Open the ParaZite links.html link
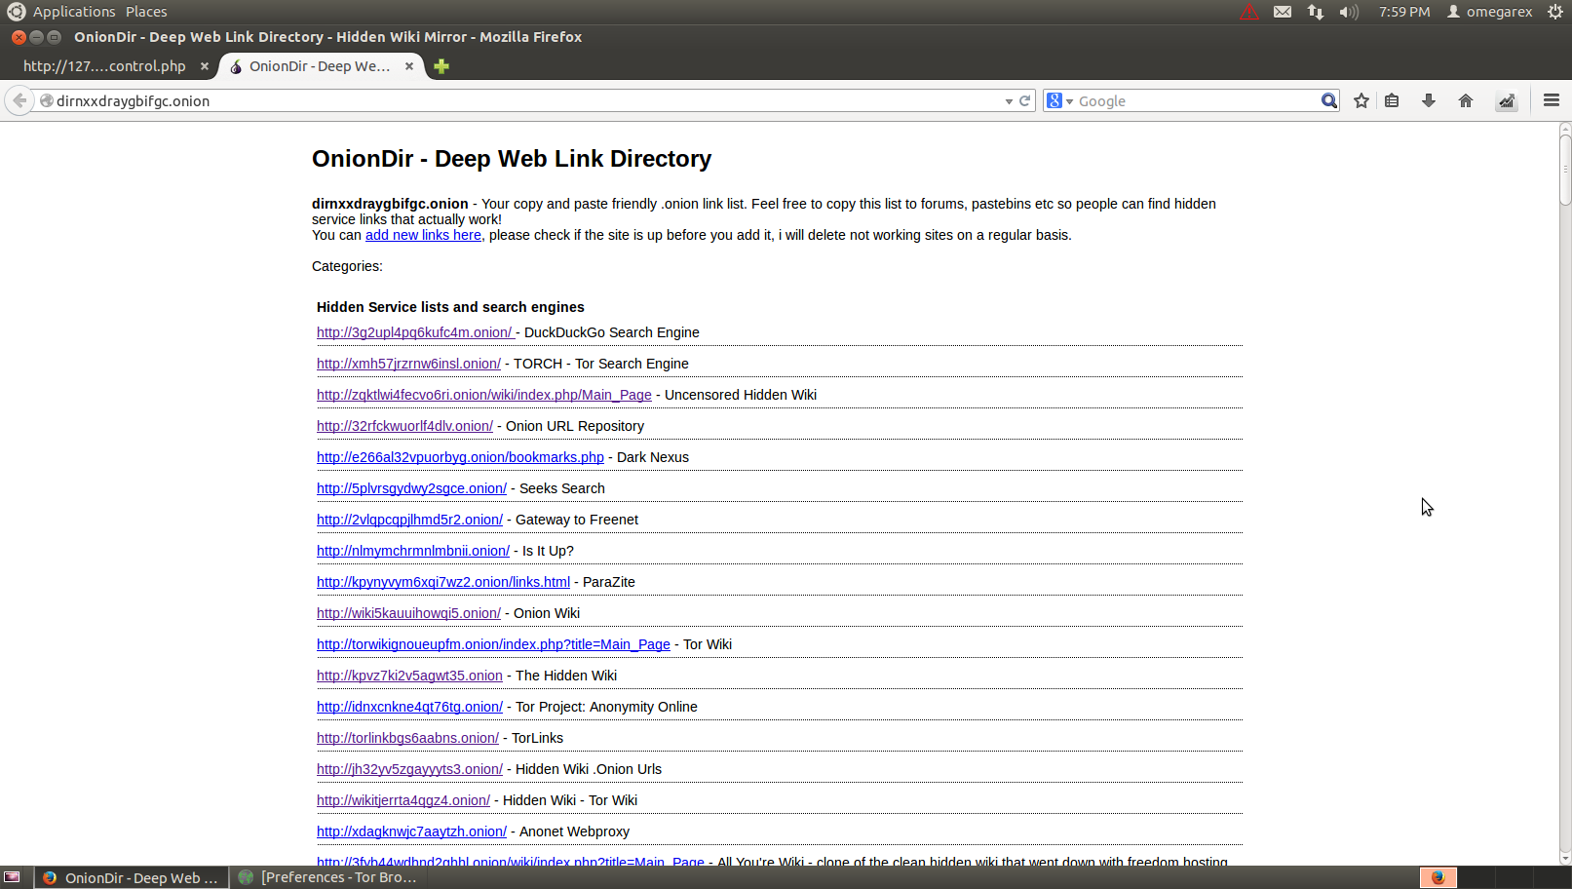Screen dimensions: 1572x889 [443, 582]
